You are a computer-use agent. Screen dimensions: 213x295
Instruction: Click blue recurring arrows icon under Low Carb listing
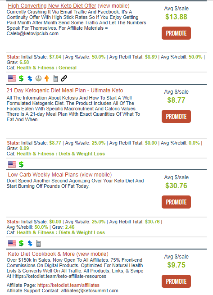pos(30,244)
